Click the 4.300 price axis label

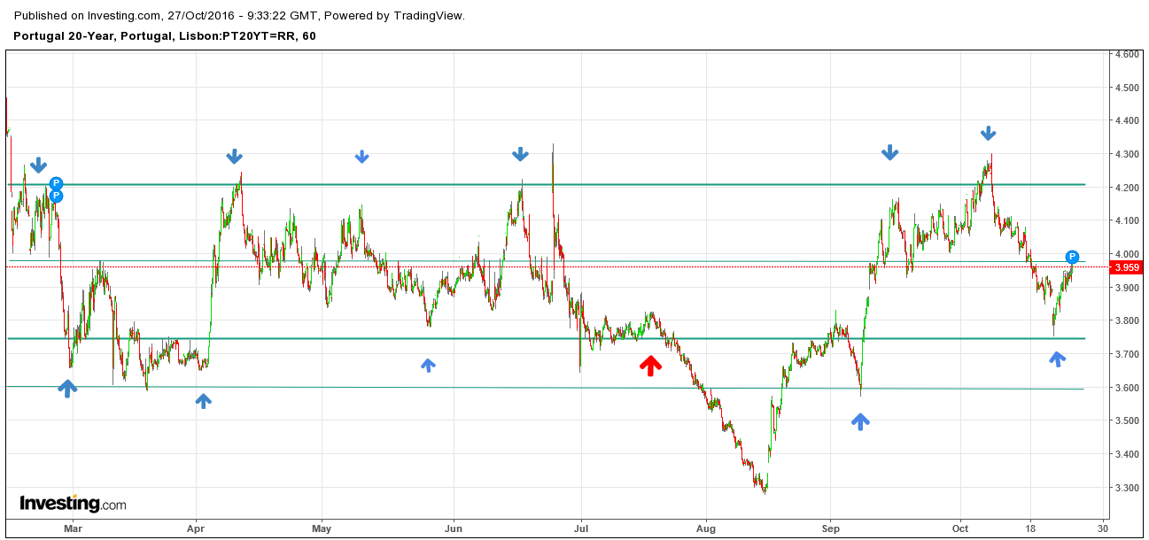click(1127, 154)
